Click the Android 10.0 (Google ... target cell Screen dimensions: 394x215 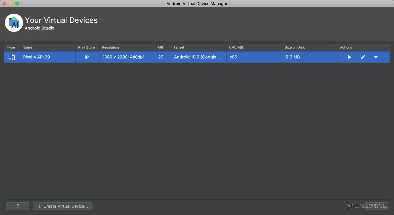[199, 57]
